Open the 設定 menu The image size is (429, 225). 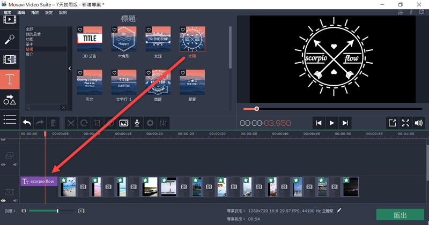[x=49, y=12]
